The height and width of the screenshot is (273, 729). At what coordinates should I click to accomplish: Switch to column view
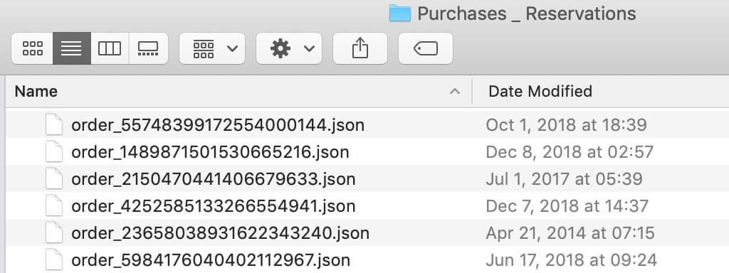(110, 48)
